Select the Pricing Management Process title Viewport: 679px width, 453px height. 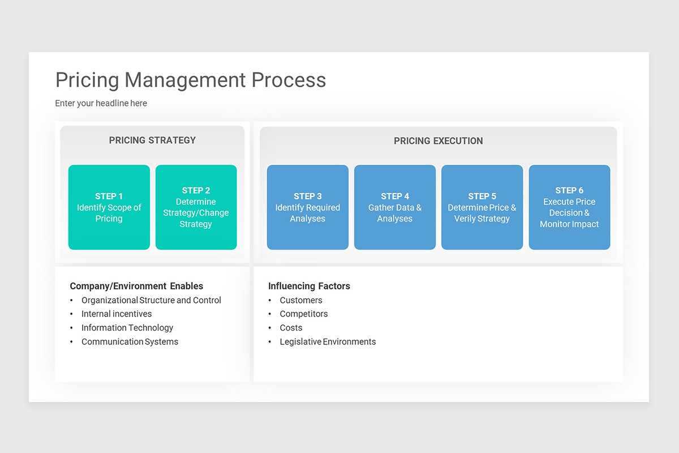[191, 80]
